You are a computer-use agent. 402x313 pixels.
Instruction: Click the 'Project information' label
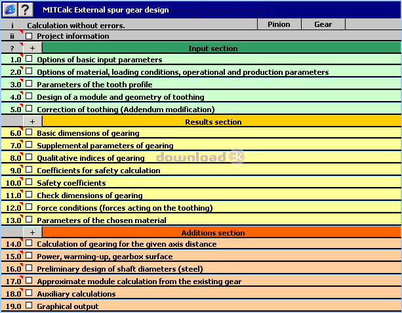73,36
